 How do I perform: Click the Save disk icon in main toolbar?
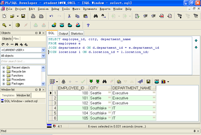coord(23,16)
